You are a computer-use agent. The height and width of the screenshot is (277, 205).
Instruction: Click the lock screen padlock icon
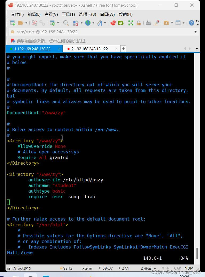click(x=139, y=23)
